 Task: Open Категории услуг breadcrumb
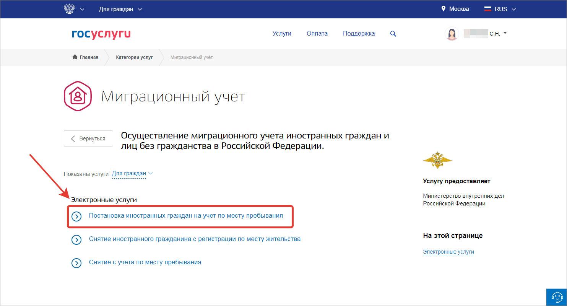tap(134, 57)
